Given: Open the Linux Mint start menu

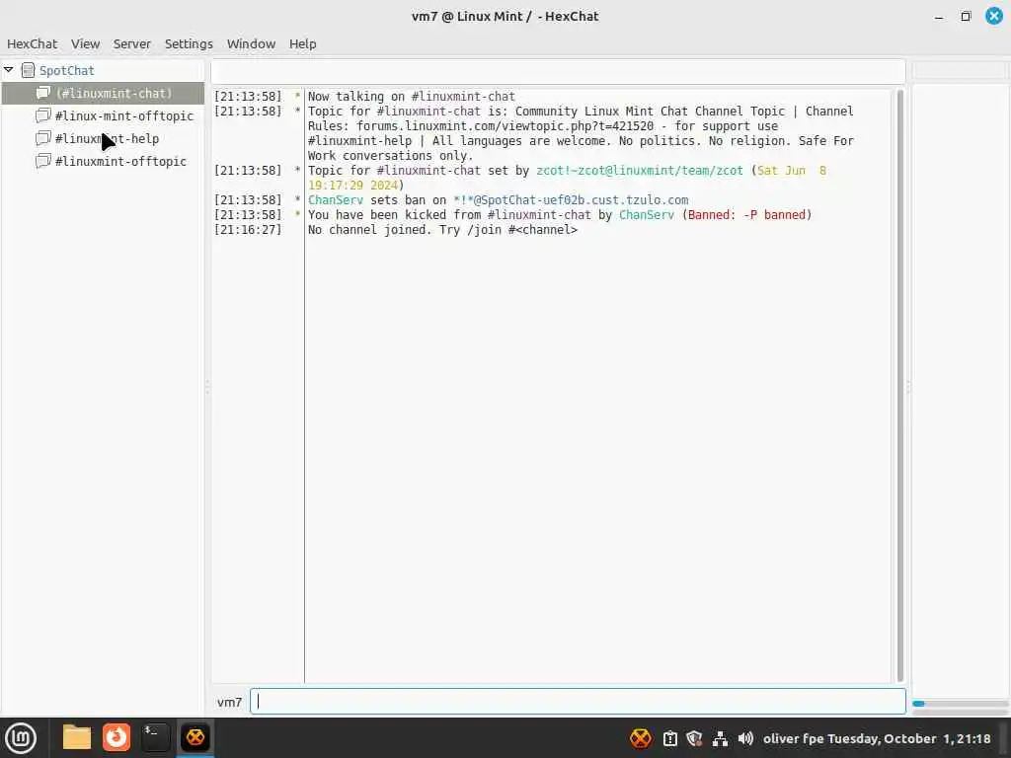Looking at the screenshot, I should pos(21,738).
